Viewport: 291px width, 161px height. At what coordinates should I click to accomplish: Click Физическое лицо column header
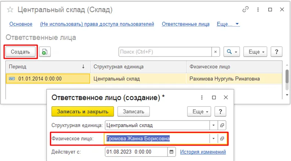[234, 67]
